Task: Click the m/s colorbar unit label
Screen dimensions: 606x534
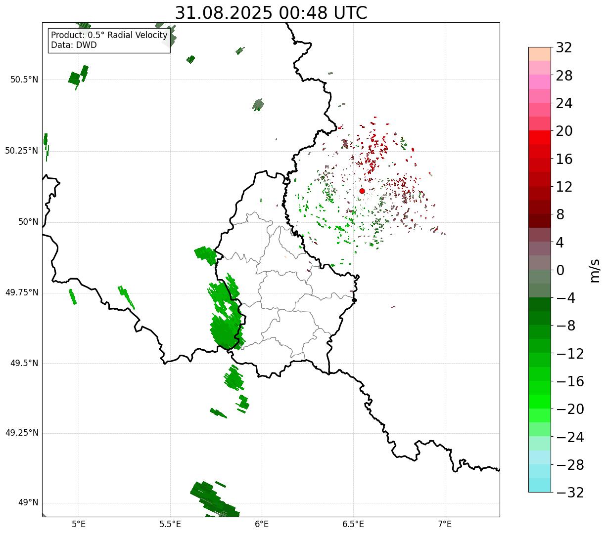Action: tap(595, 270)
